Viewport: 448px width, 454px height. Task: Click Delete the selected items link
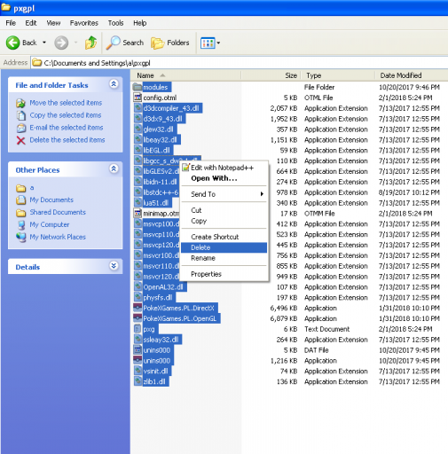[67, 140]
